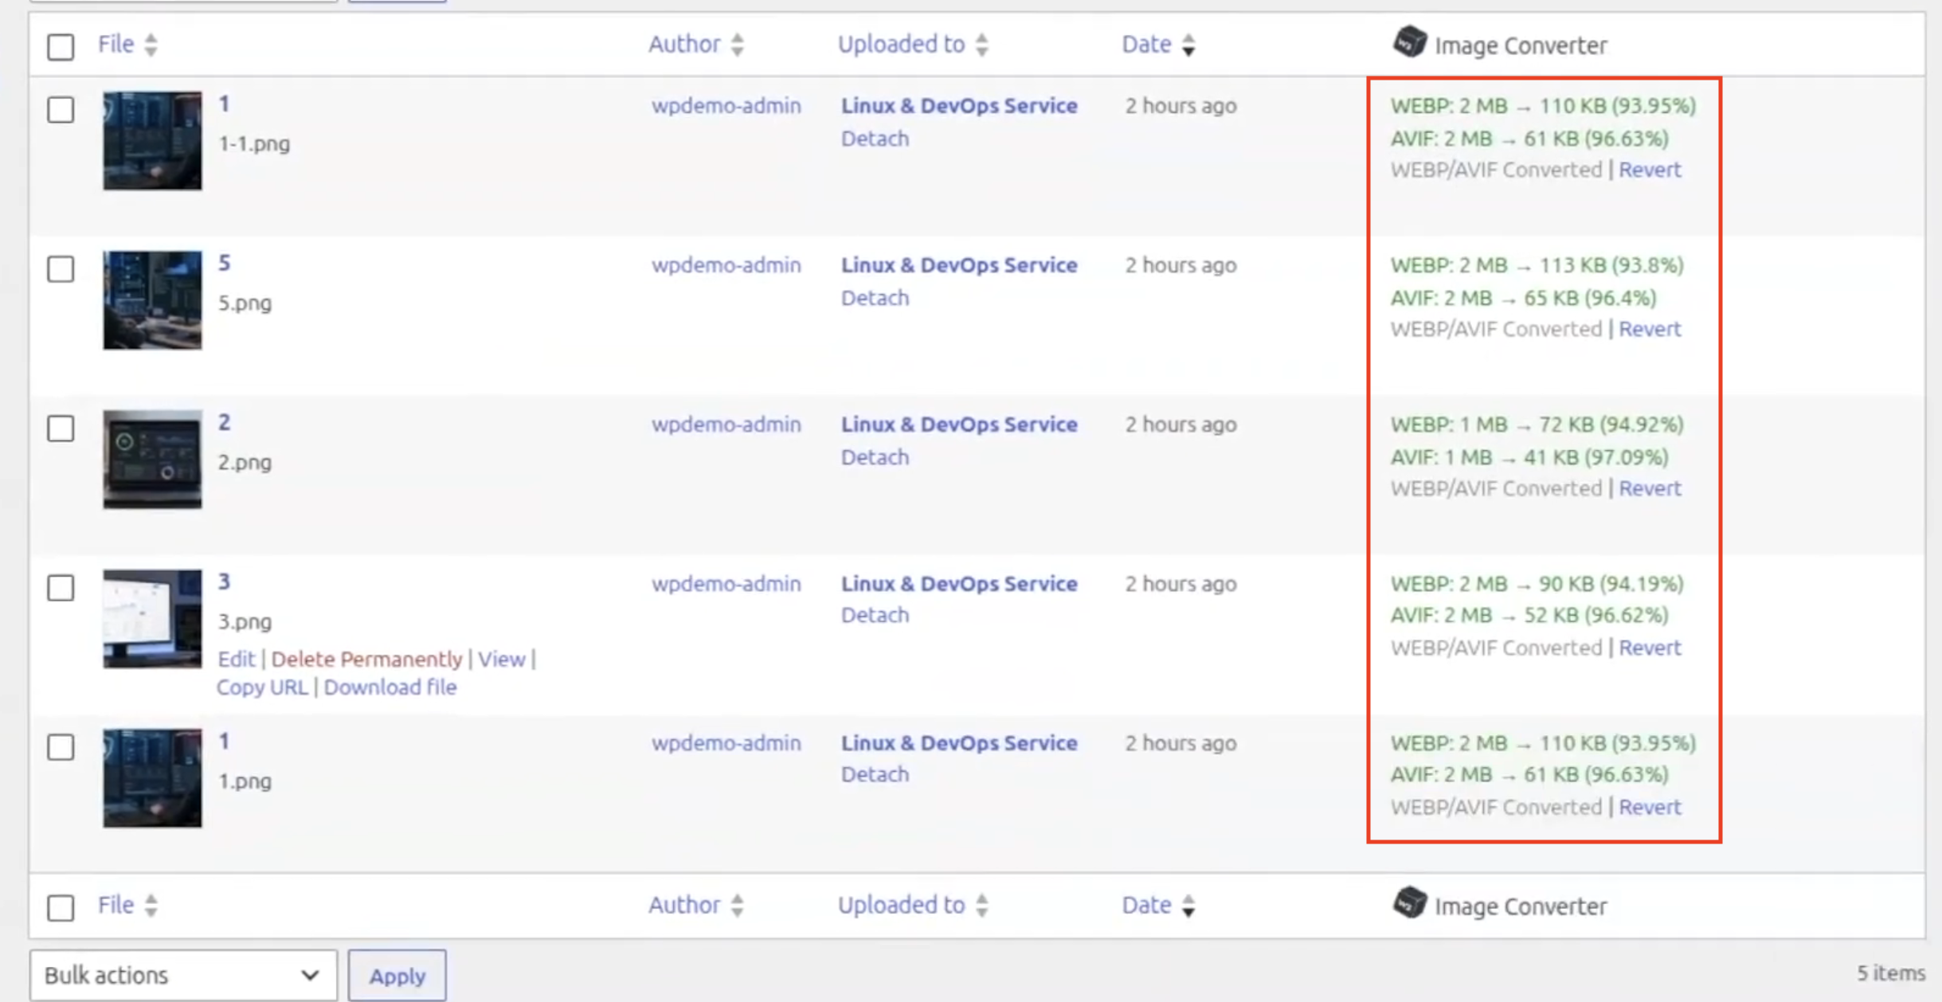
Task: Tick the select-all checkbox in top header
Action: click(x=61, y=46)
